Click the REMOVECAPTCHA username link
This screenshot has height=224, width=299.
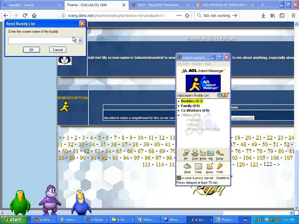(x=73, y=98)
